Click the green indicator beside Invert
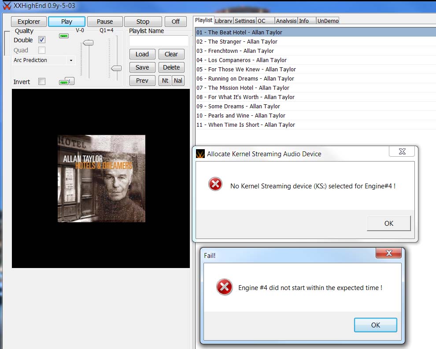 [64, 82]
